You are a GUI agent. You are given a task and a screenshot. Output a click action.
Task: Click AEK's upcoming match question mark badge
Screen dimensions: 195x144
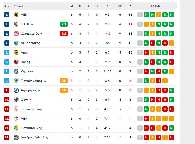tap(140, 15)
